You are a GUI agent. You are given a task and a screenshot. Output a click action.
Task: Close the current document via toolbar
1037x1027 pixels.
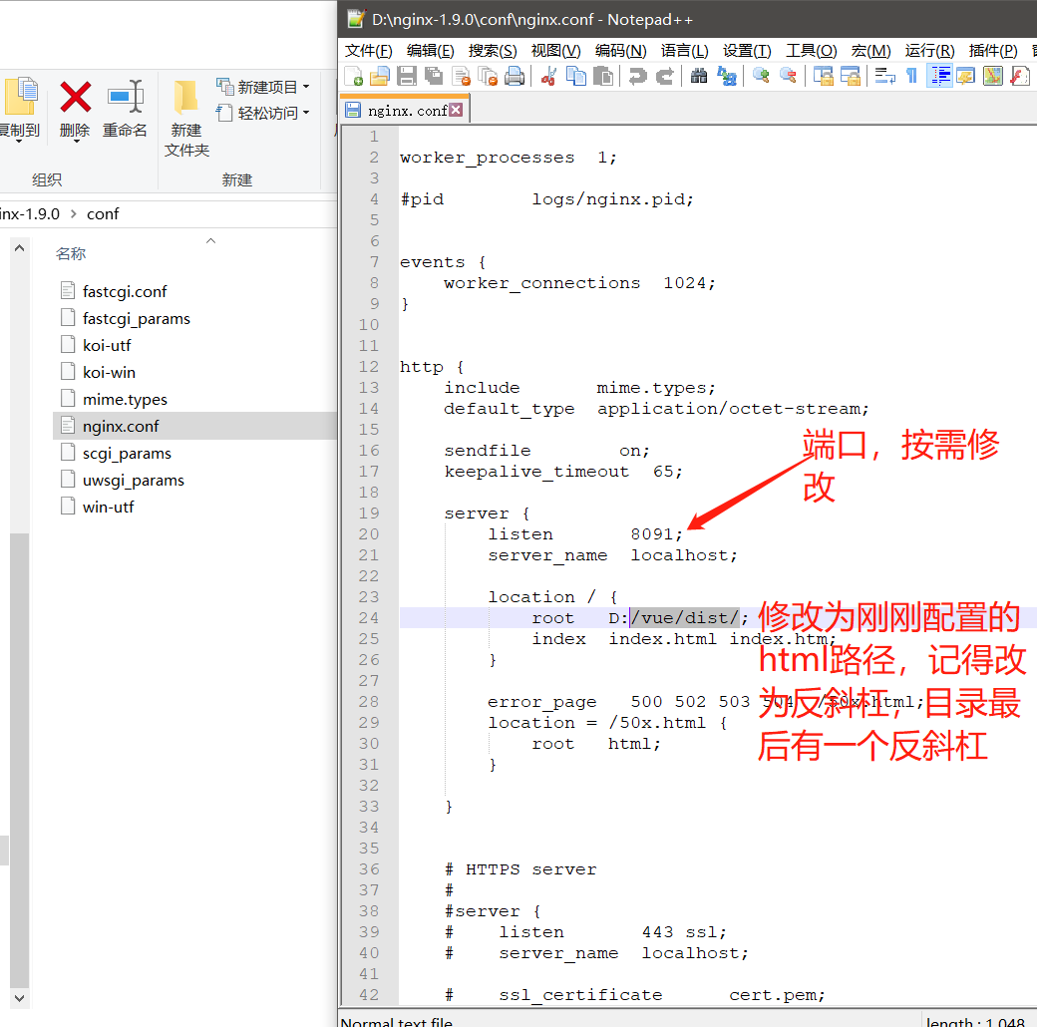click(x=461, y=76)
